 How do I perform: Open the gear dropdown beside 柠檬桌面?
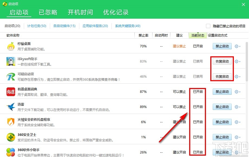[x=236, y=46]
